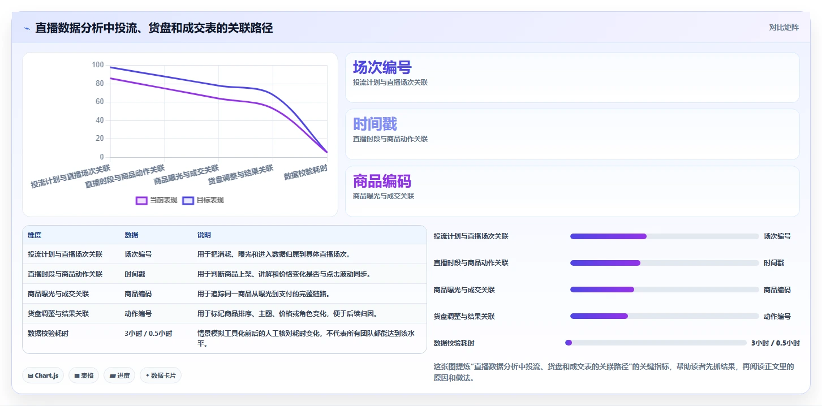This screenshot has height=406, width=822.
Task: Select the 数据卡片 tag chip
Action: click(161, 375)
